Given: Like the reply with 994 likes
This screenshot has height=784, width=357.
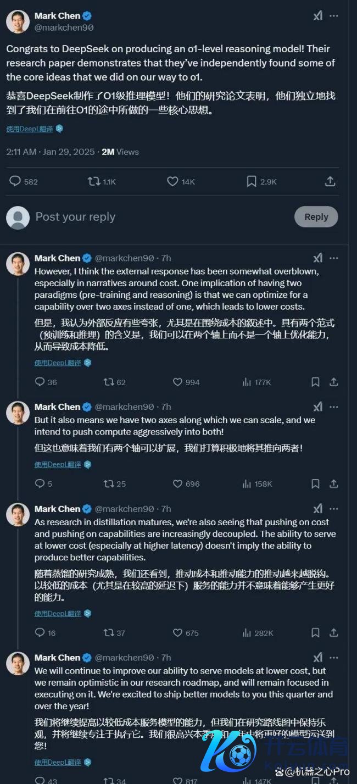Looking at the screenshot, I should pyautogui.click(x=177, y=382).
